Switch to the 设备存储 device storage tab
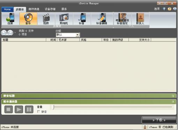Viewport: 178px width, 130px height. point(50,9)
